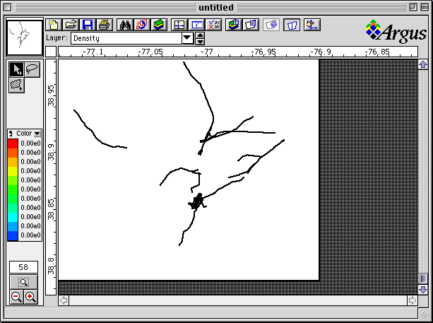Open the stacked layers dialog icon

point(159,25)
